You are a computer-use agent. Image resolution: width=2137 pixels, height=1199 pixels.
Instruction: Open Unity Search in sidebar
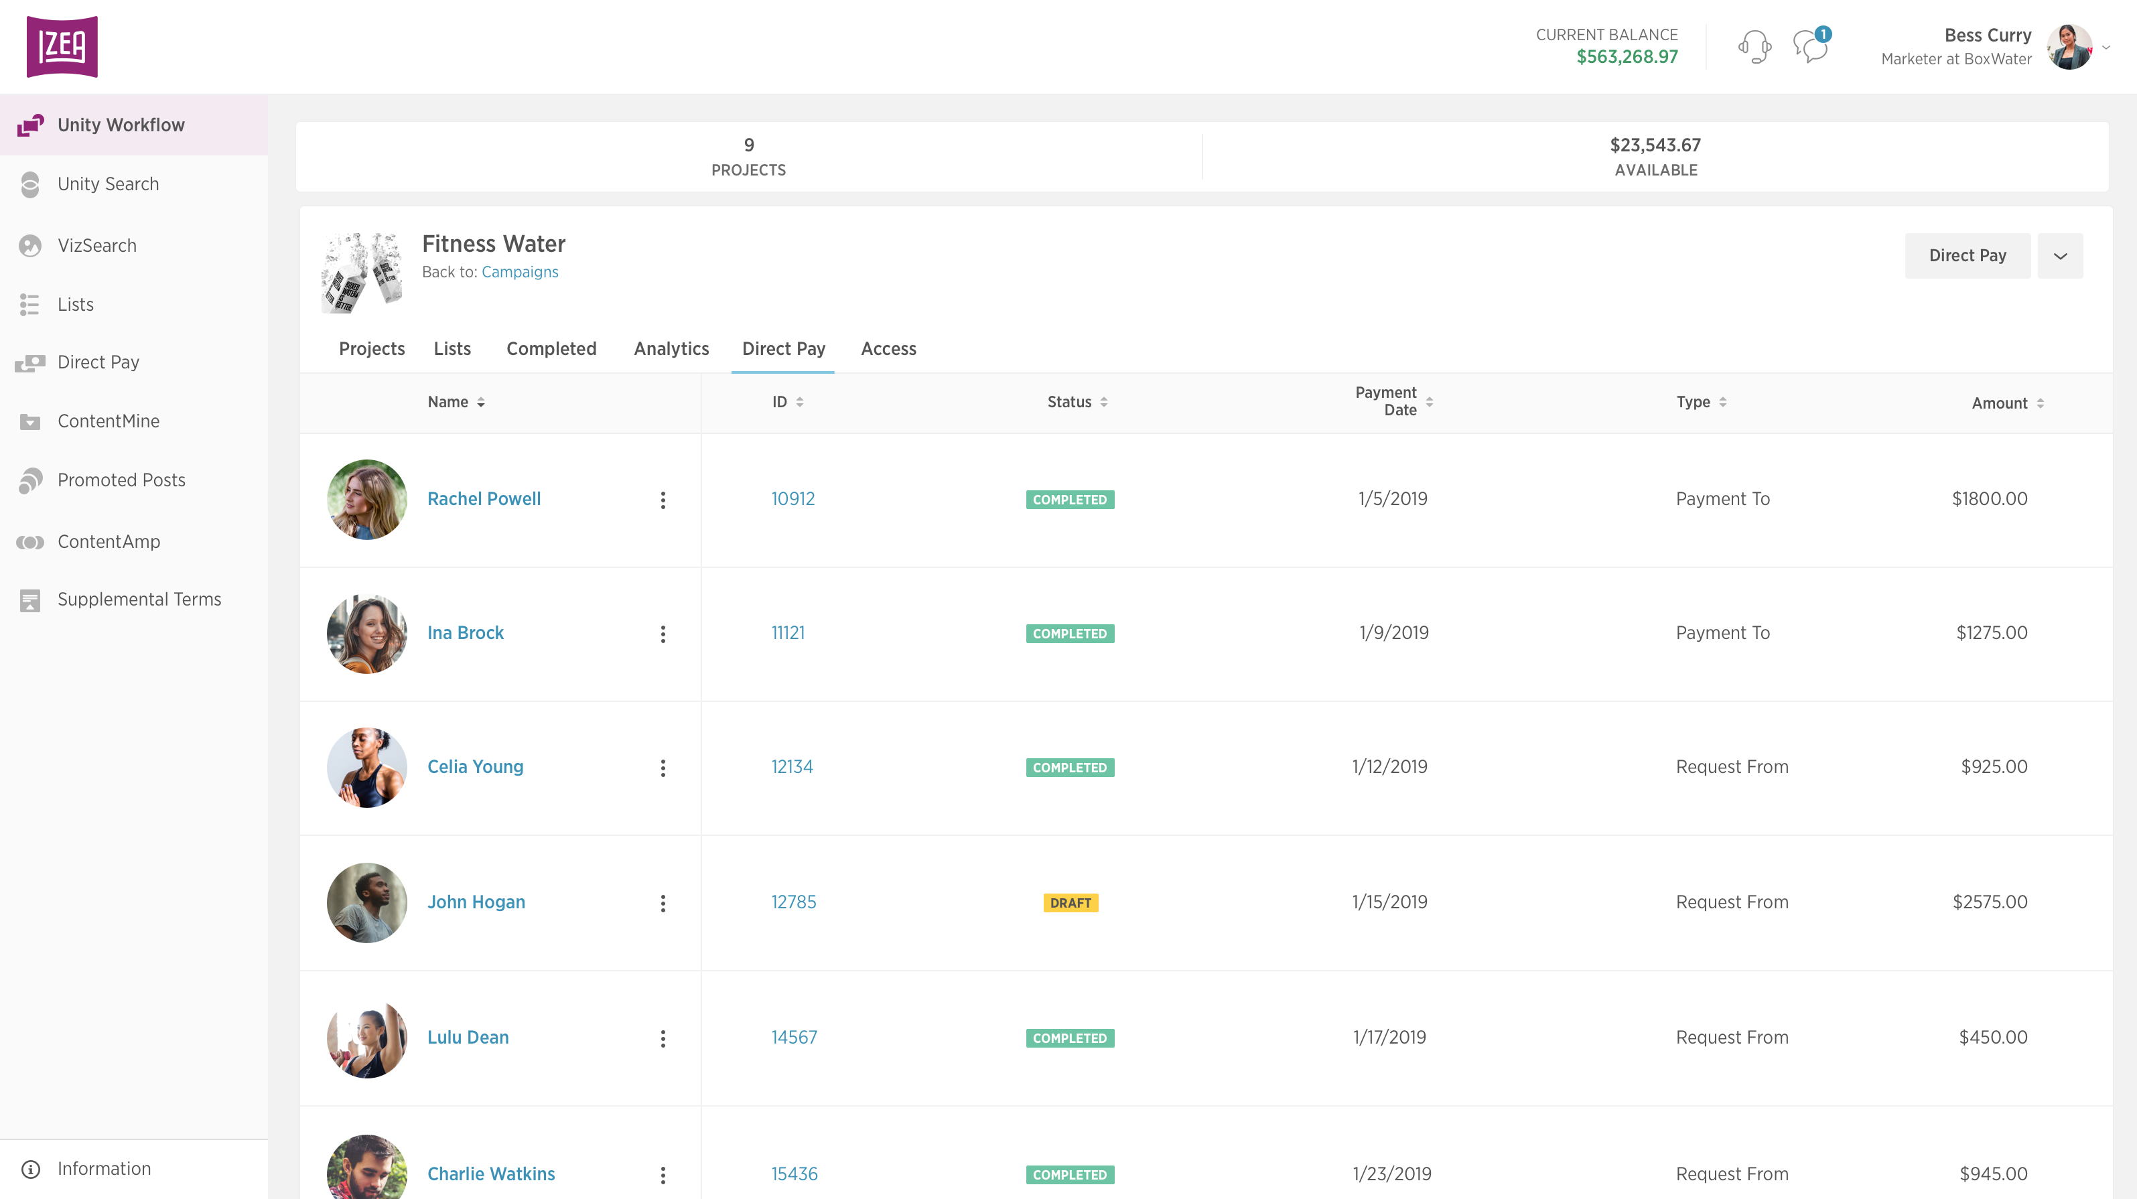click(x=108, y=184)
